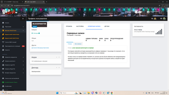This screenshot has height=95, width=169.
Task: Open the Все записи sub-tab
Action: pyautogui.click(x=78, y=44)
